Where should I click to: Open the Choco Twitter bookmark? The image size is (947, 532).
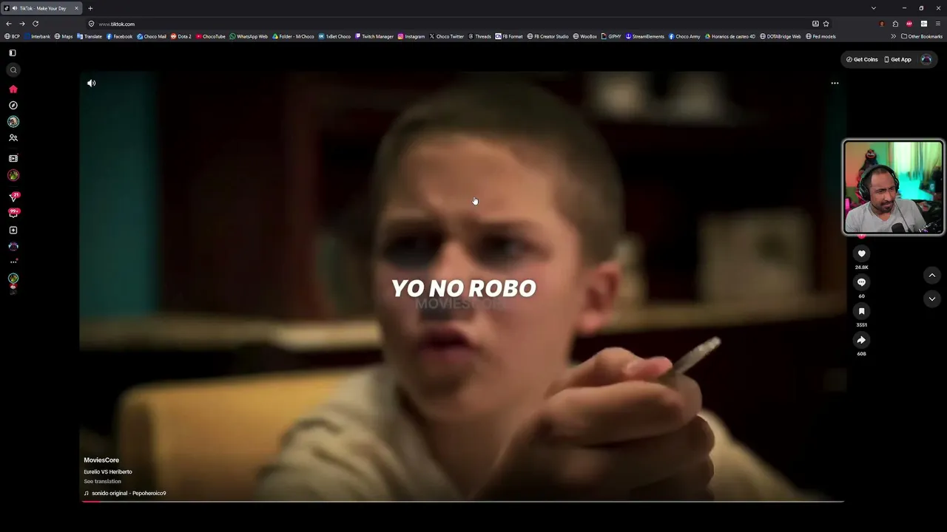[447, 36]
